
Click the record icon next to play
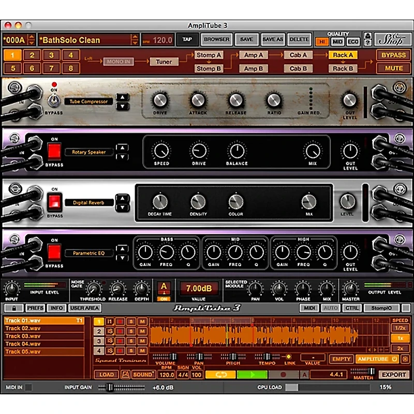pos(285,374)
